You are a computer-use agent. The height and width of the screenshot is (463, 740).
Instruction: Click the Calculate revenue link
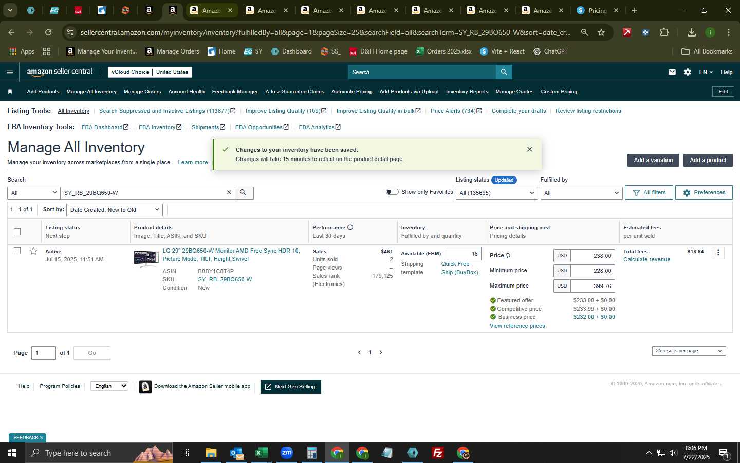point(646,259)
